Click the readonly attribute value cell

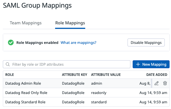point(99,93)
